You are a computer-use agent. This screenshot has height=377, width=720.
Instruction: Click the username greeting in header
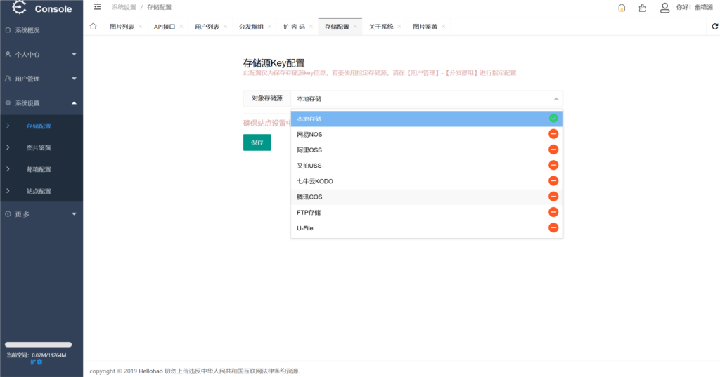(694, 7)
